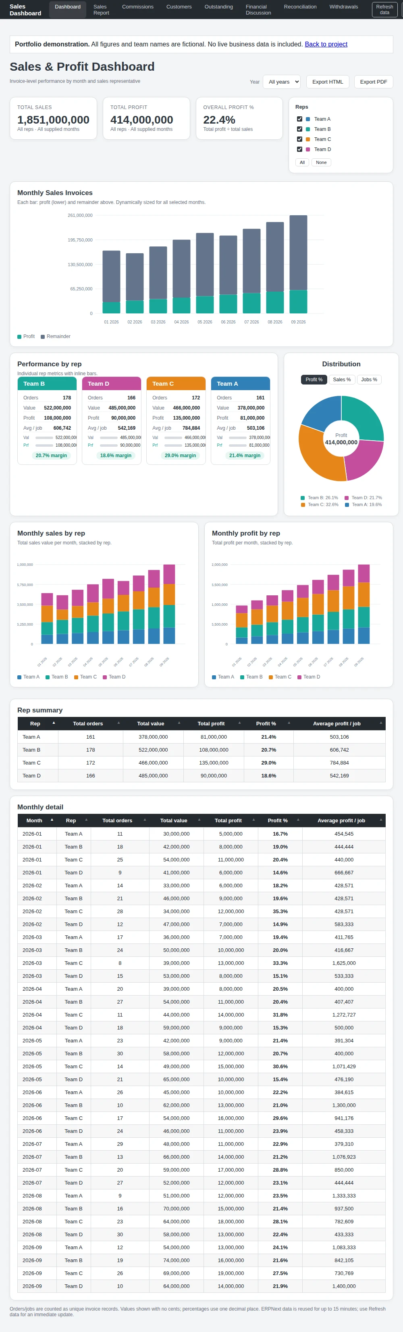The width and height of the screenshot is (403, 1332).
Task: Sort Rep summary by Rep column arrow
Action: pos(54,723)
